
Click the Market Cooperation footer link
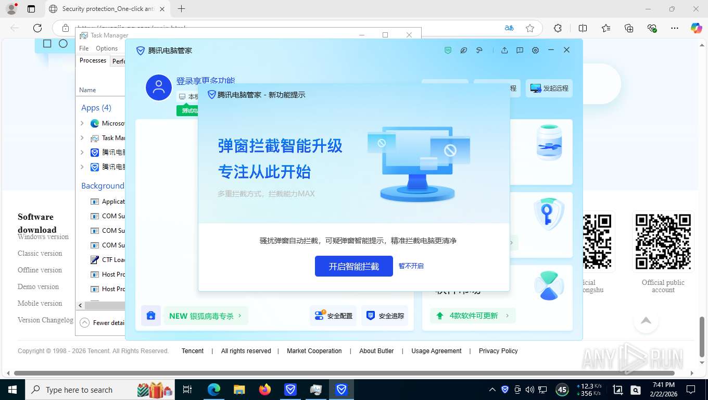pyautogui.click(x=314, y=351)
